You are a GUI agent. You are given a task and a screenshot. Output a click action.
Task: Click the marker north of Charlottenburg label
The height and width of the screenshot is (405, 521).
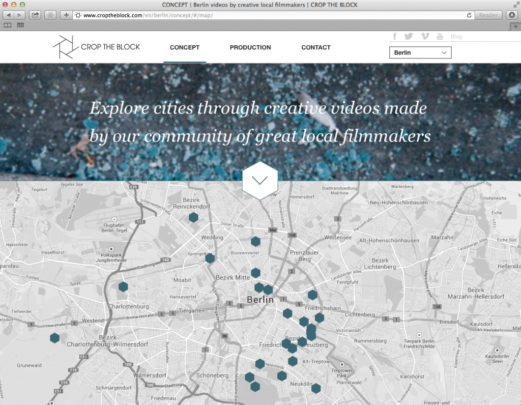point(123,287)
